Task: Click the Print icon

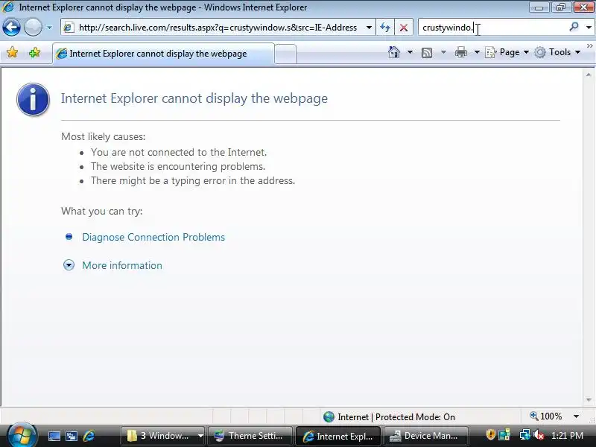Action: (460, 52)
